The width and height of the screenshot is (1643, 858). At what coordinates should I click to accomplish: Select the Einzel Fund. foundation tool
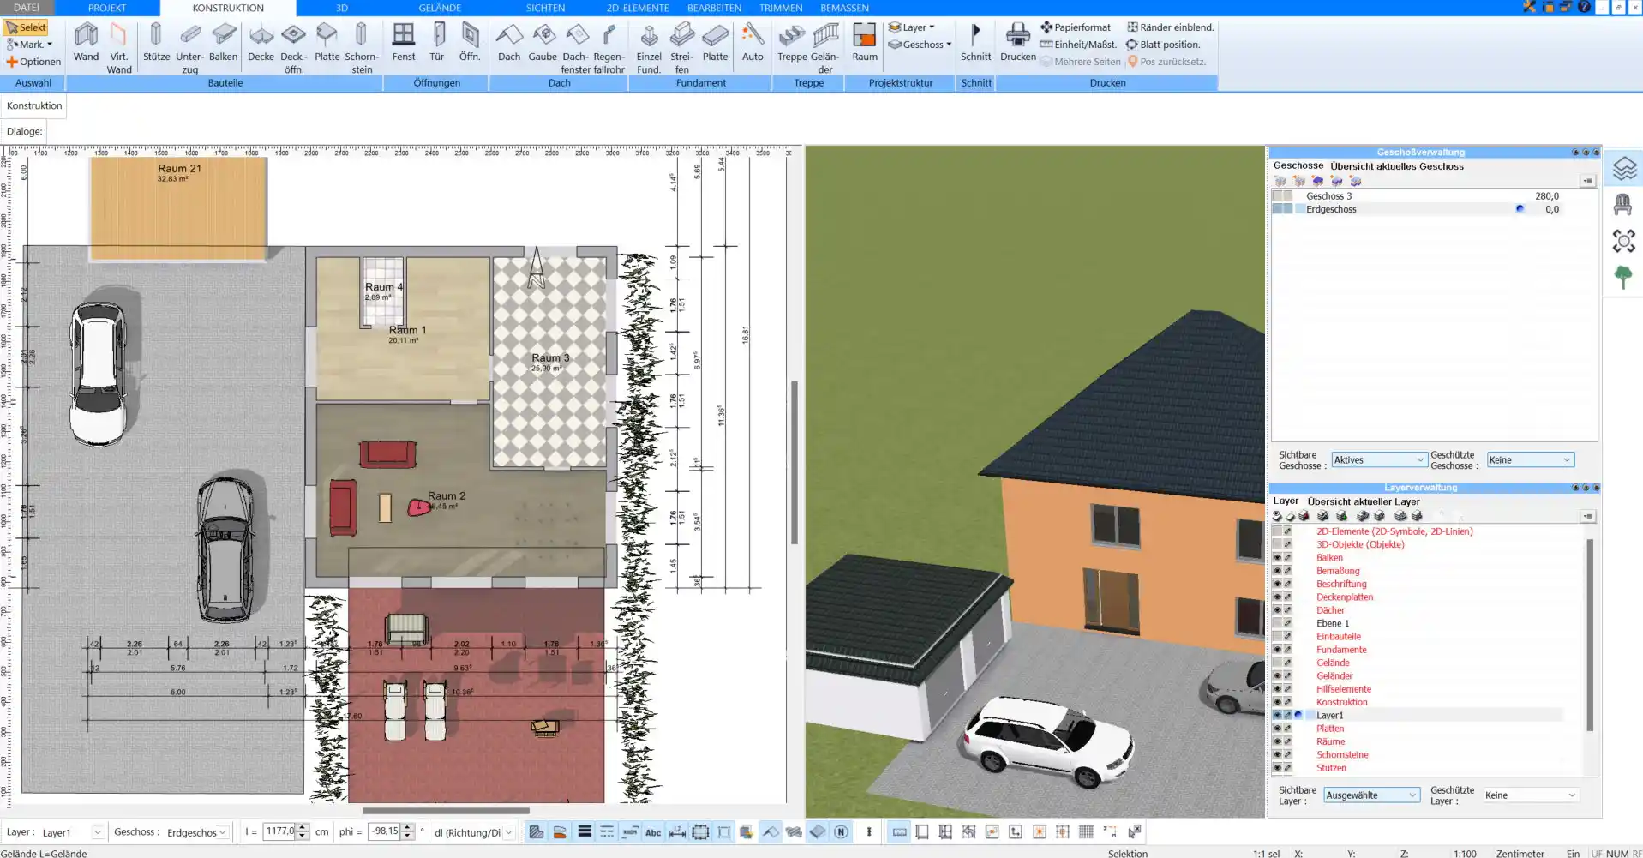click(x=649, y=48)
